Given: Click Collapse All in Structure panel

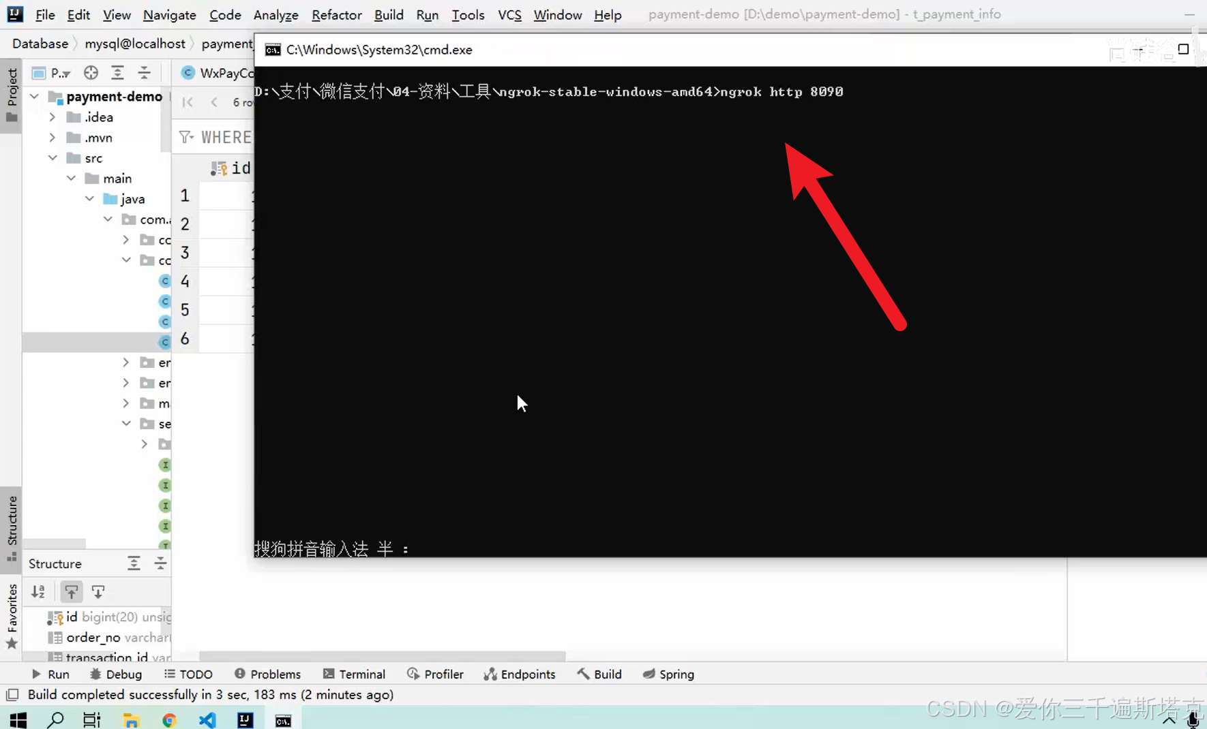Looking at the screenshot, I should pyautogui.click(x=160, y=563).
